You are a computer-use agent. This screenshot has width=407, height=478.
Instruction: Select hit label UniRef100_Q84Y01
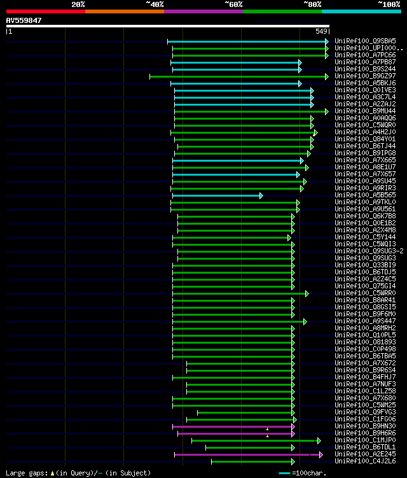[x=365, y=139]
